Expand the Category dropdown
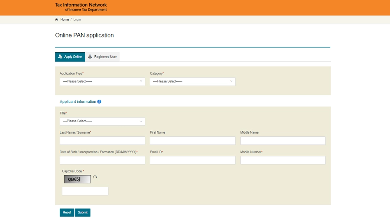 click(x=192, y=81)
